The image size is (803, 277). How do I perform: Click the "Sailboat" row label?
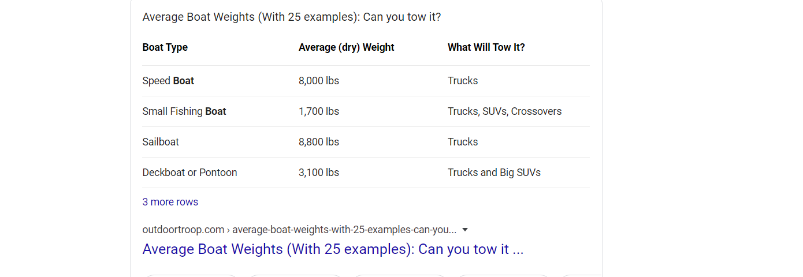161,142
